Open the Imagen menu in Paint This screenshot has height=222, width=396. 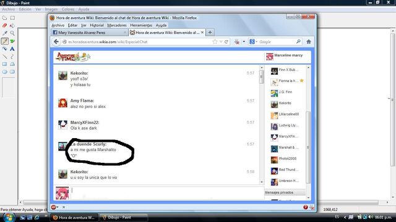point(51,9)
